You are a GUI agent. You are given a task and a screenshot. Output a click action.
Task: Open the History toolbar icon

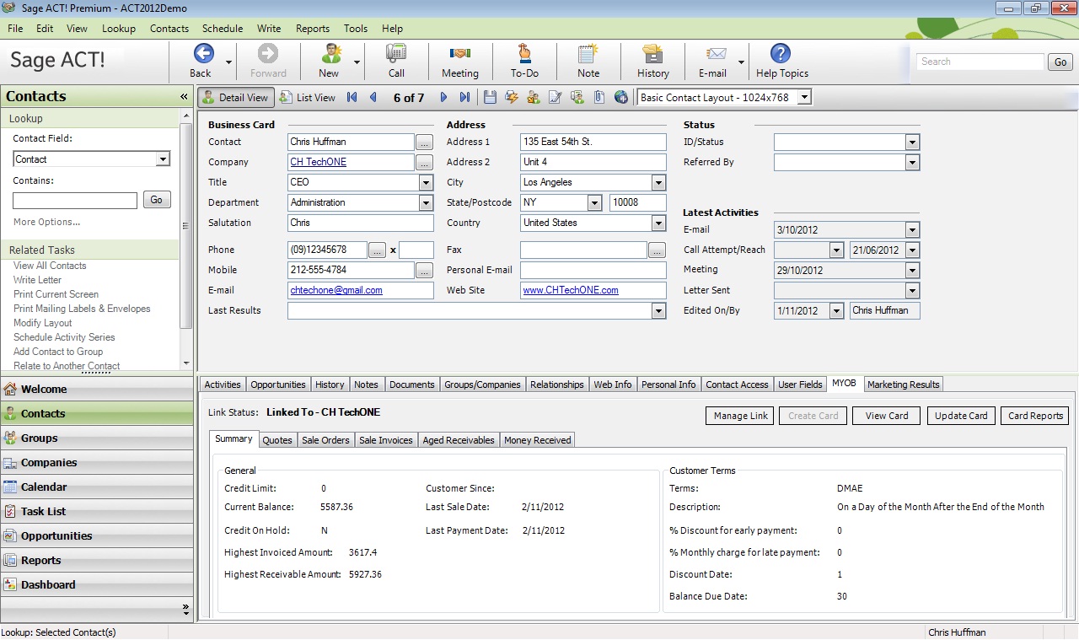click(652, 54)
